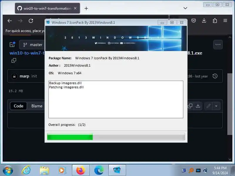Screen dimensions: 235x176
Task: Open Firefox hamburger application menu
Action: tap(225, 21)
